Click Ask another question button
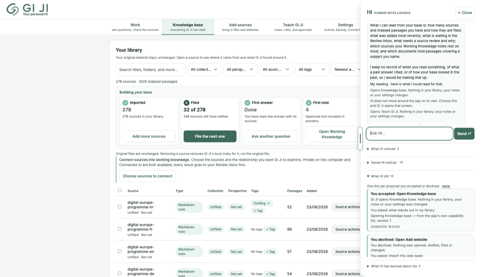The height and width of the screenshot is (277, 481). click(271, 136)
